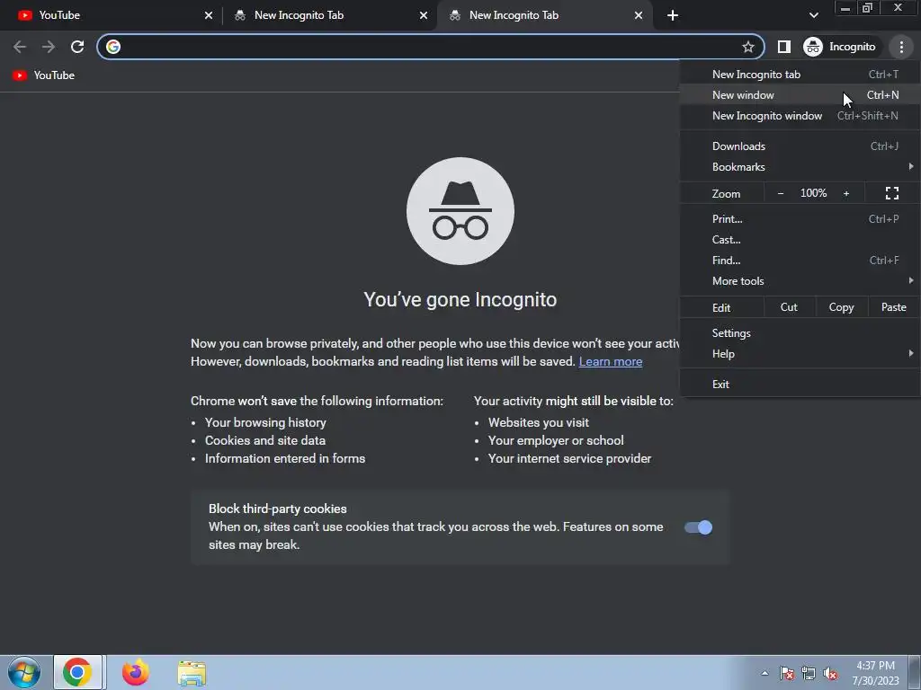This screenshot has height=690, width=921.
Task: Restore down the Chrome window
Action: click(x=868, y=8)
